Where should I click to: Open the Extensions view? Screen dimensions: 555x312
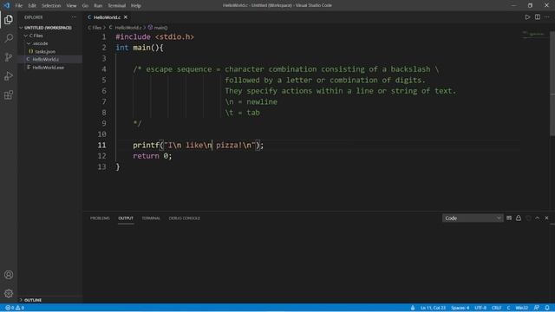coord(9,94)
